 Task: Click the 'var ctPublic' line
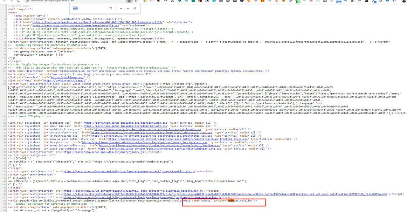coord(91,162)
